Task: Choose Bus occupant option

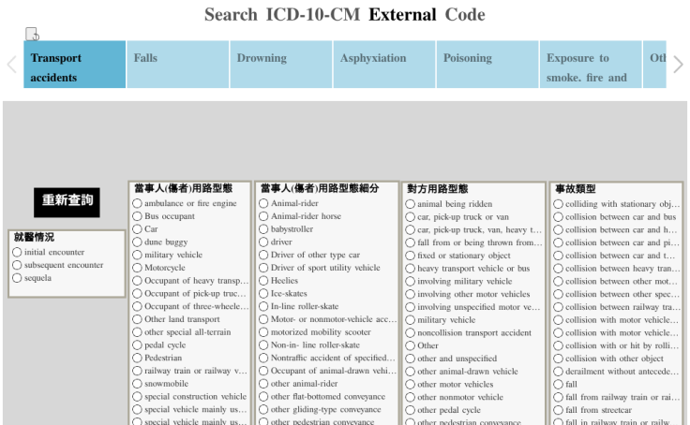Action: coord(137,216)
